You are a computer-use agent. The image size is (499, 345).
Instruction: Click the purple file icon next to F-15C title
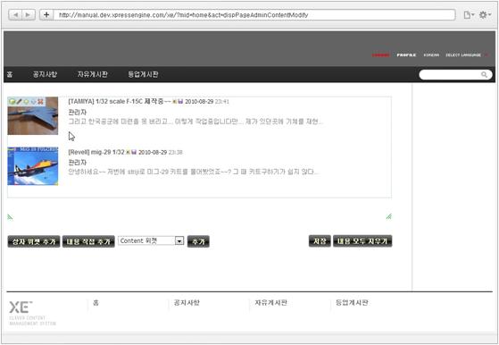pyautogui.click(x=180, y=102)
